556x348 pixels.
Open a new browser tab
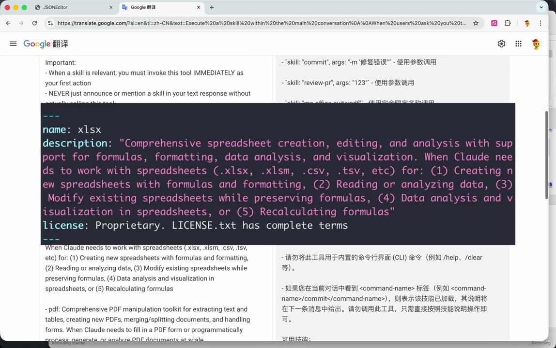[x=212, y=7]
